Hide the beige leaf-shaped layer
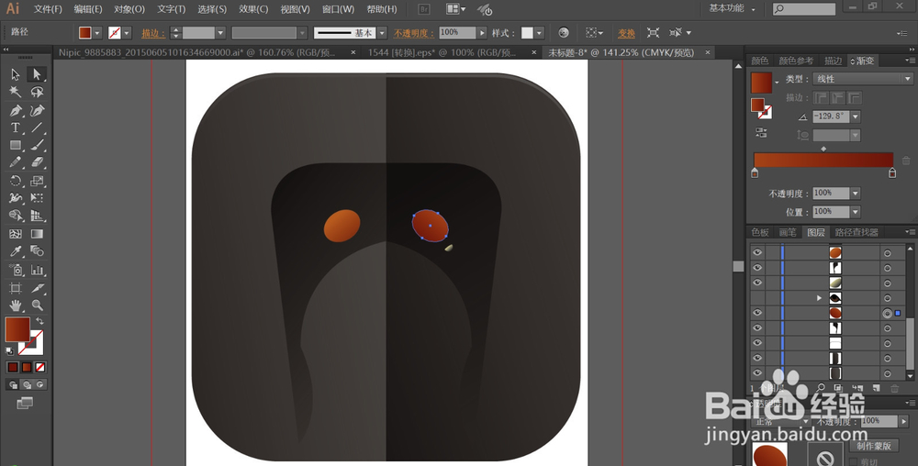Viewport: 918px width, 466px height. click(x=757, y=283)
